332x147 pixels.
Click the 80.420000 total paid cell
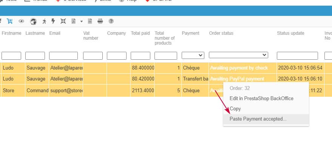click(x=142, y=79)
